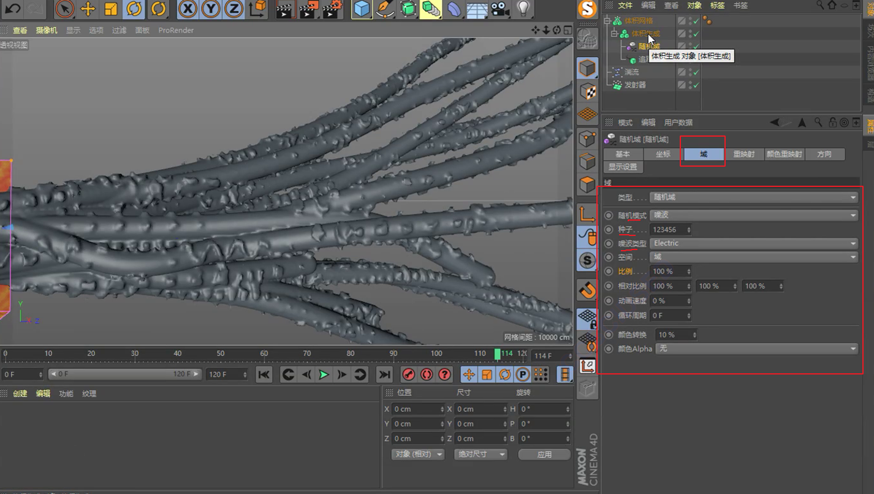The image size is (874, 494).
Task: Collapse the 体积生成 tree node
Action: tap(615, 34)
